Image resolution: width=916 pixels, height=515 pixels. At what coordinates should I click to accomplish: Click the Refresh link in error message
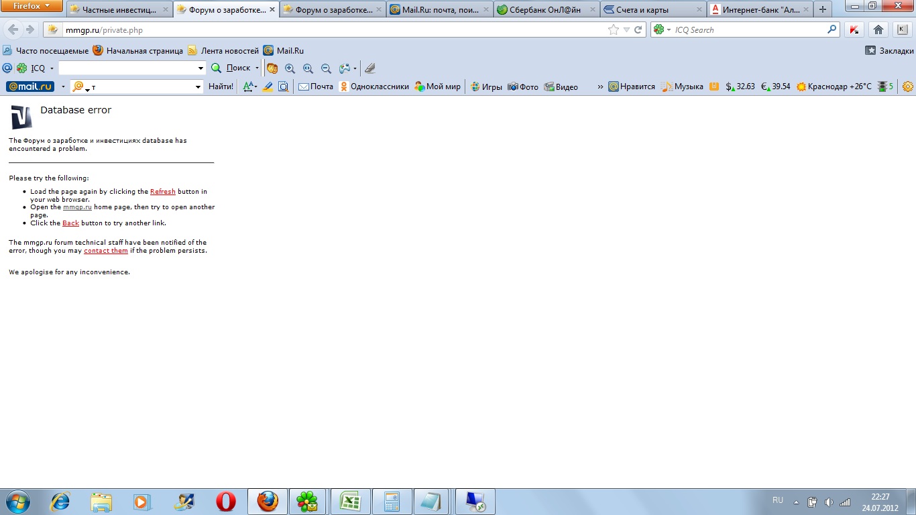pos(162,192)
